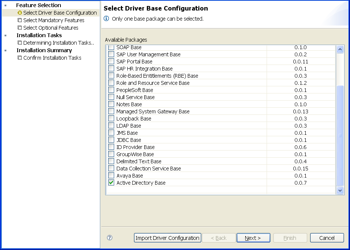
Task: Tick the SAP Portal Base checkbox
Action: [111, 61]
